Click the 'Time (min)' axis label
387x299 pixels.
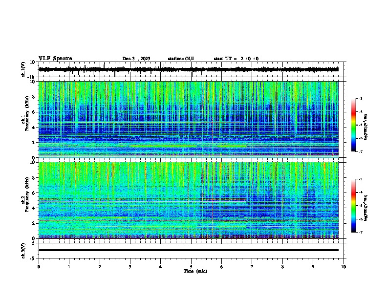click(x=195, y=271)
